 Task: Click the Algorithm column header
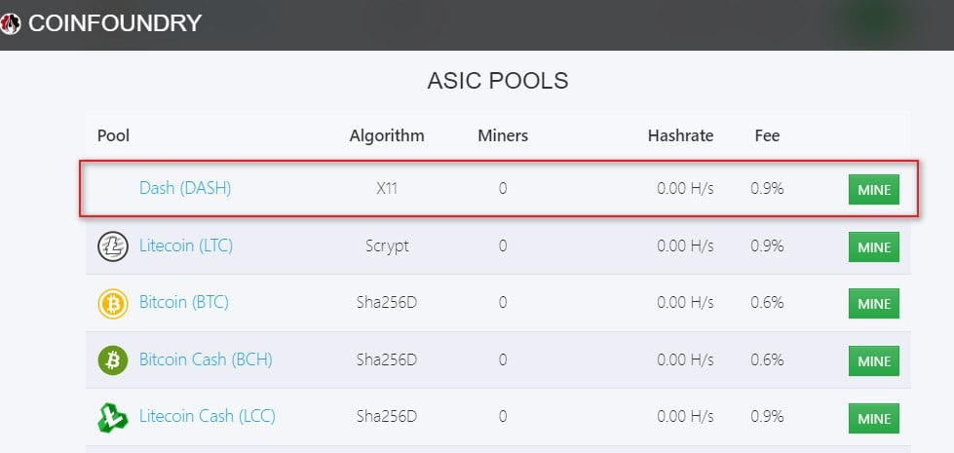click(x=387, y=135)
